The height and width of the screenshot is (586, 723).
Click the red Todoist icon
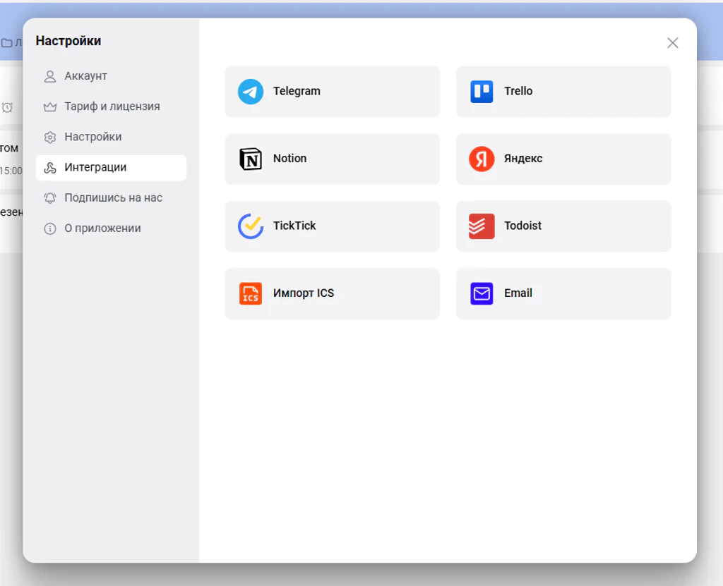point(482,226)
